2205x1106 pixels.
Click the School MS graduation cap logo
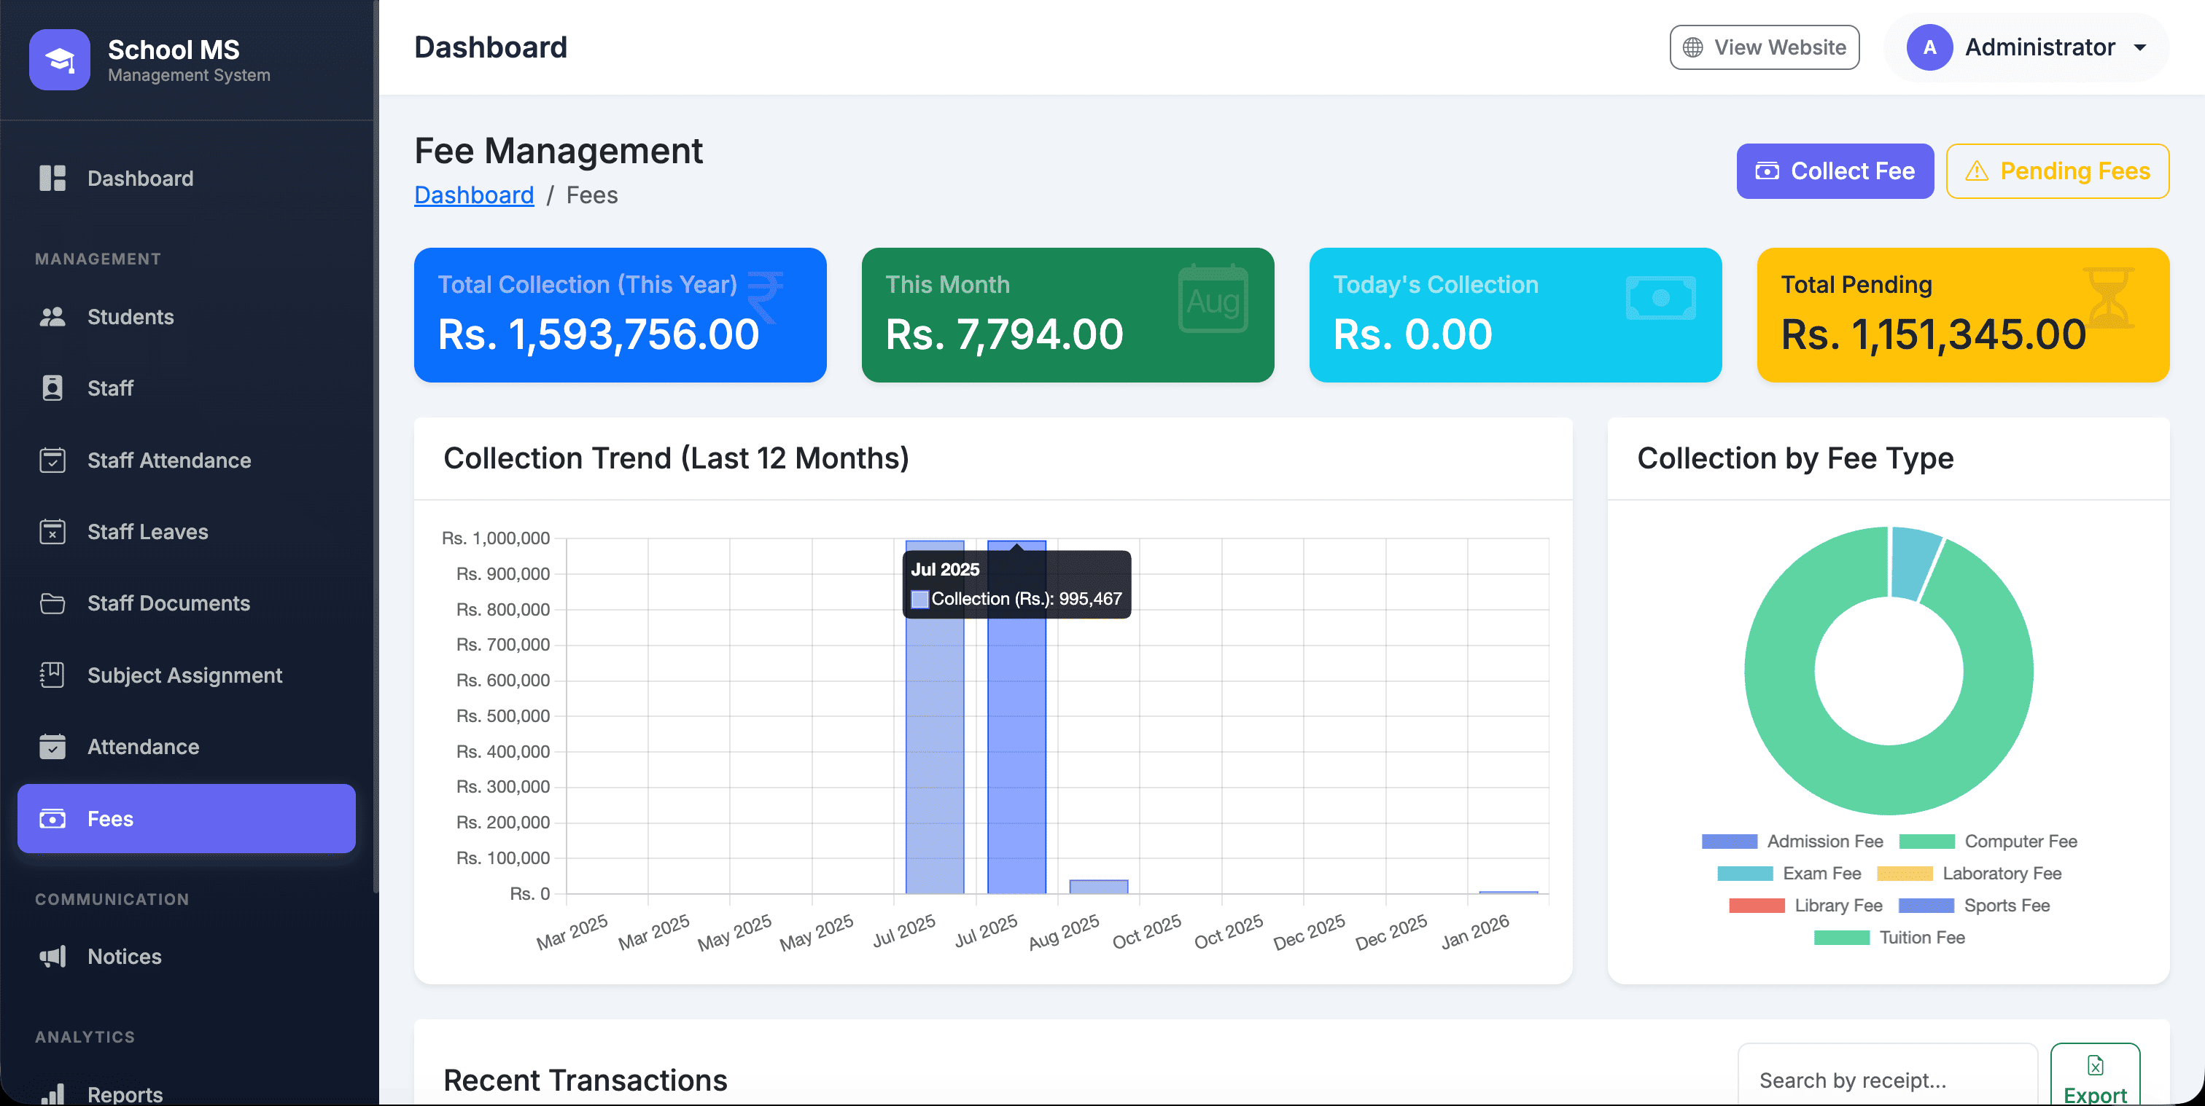click(59, 59)
